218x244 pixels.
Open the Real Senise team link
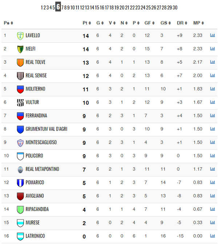point(36,75)
